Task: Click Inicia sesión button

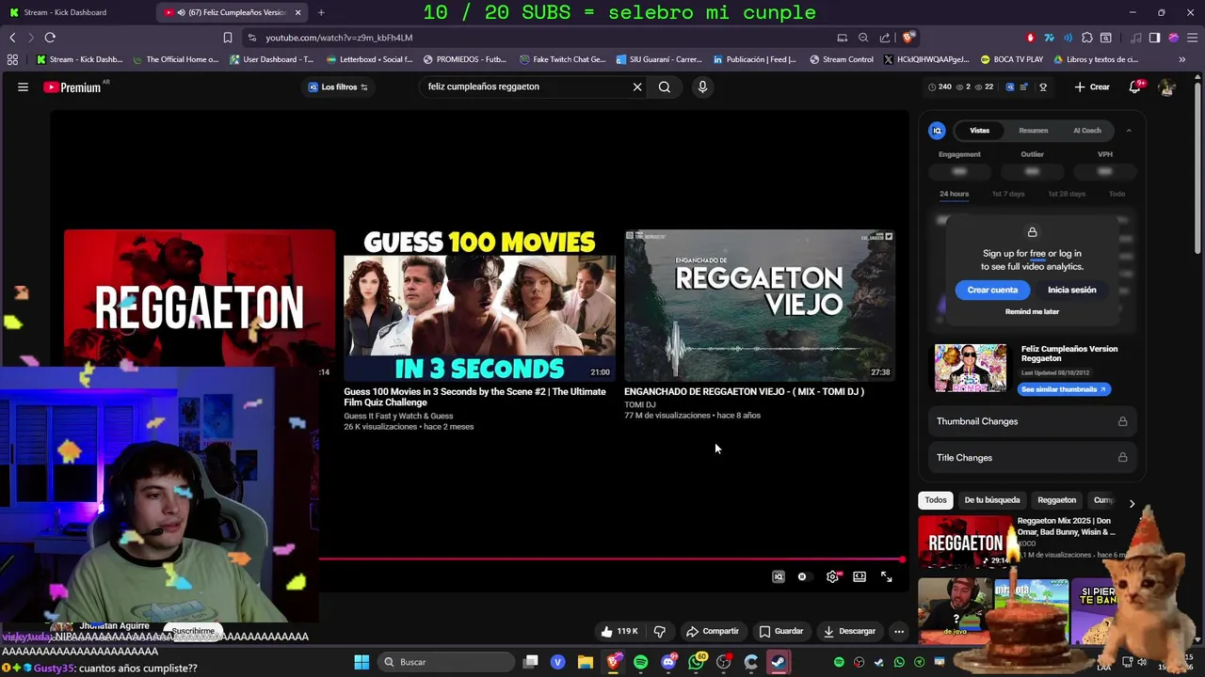Action: click(1071, 290)
